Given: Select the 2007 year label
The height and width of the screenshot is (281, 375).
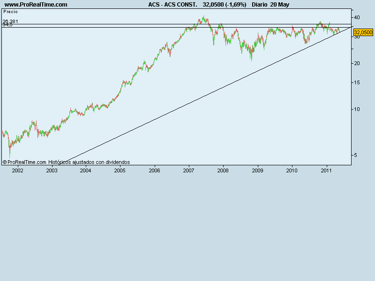Looking at the screenshot, I should (x=188, y=170).
